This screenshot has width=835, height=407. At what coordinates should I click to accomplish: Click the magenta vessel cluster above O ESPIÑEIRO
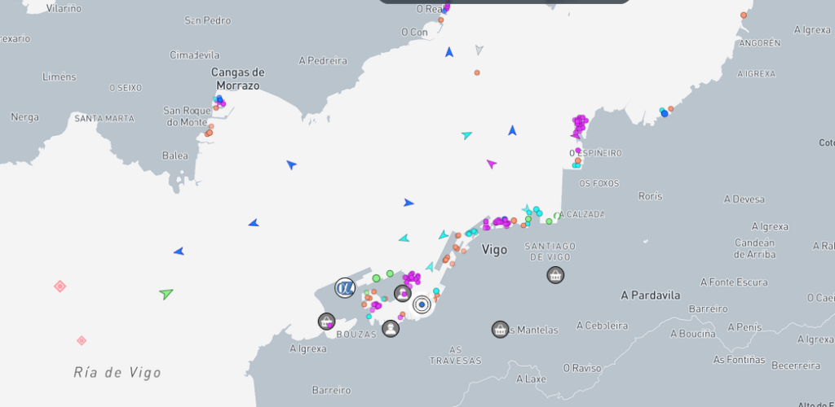(580, 124)
